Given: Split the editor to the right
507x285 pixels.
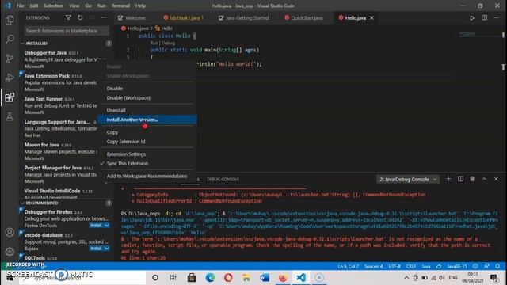Looking at the screenshot, I should (484, 17).
